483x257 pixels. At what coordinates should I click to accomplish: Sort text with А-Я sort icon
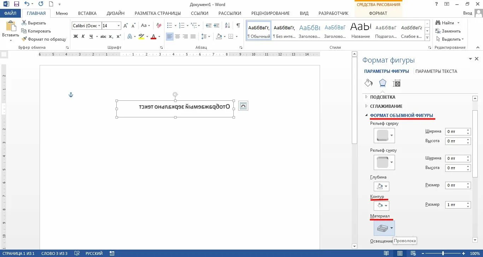(x=227, y=25)
